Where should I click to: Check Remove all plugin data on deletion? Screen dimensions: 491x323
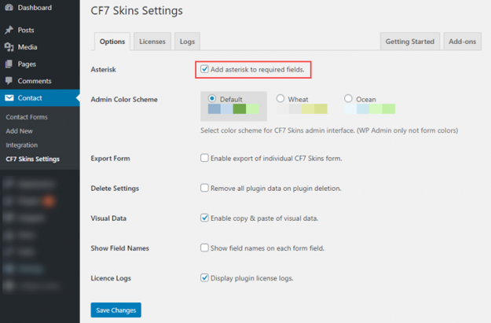pos(204,188)
